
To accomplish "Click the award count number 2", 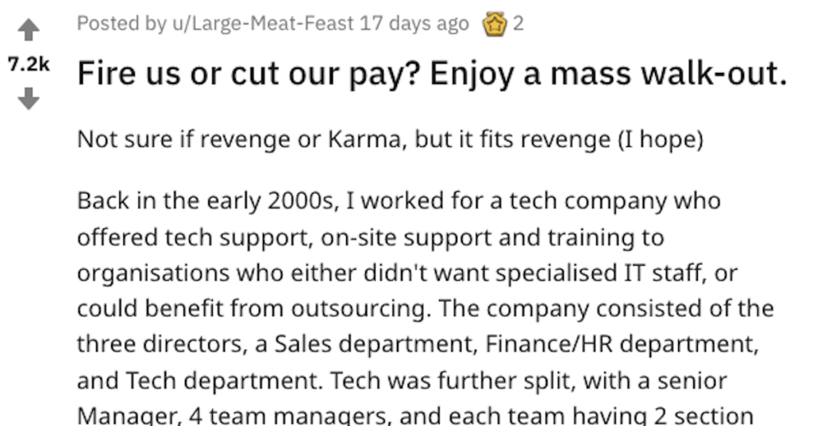I will click(518, 23).
